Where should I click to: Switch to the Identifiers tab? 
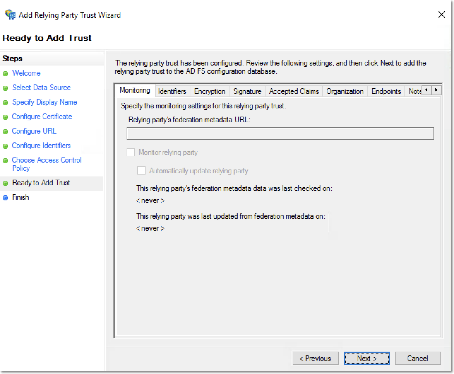pos(172,91)
